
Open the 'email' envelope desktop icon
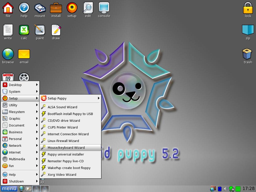pyautogui.click(x=24, y=54)
